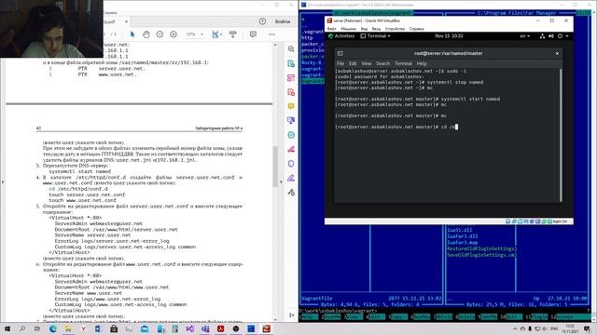Image resolution: width=597 pixels, height=335 pixels.
Task: Open the search magnifier in Acrobat right sidebar
Action: [x=291, y=49]
